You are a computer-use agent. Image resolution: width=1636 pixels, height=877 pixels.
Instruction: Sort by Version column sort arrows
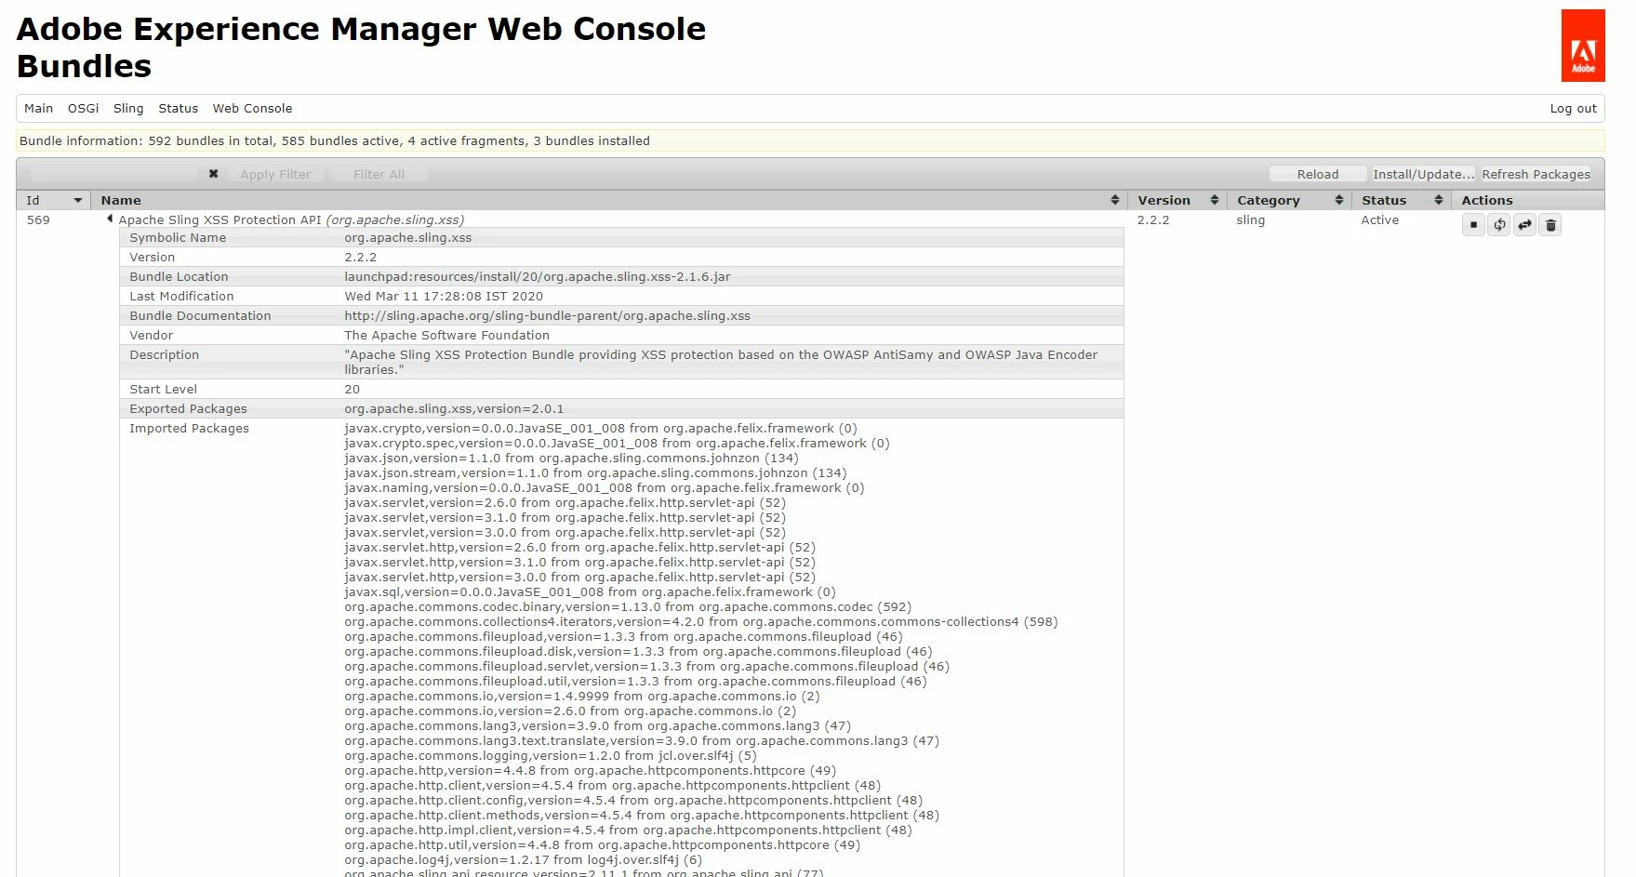[1214, 200]
